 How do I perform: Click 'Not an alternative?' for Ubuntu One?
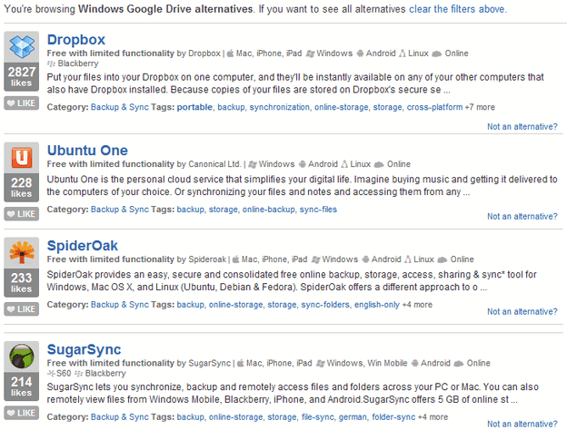(522, 217)
